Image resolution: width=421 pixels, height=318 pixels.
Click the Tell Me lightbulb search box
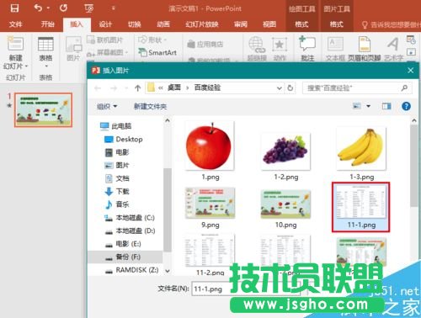click(392, 25)
